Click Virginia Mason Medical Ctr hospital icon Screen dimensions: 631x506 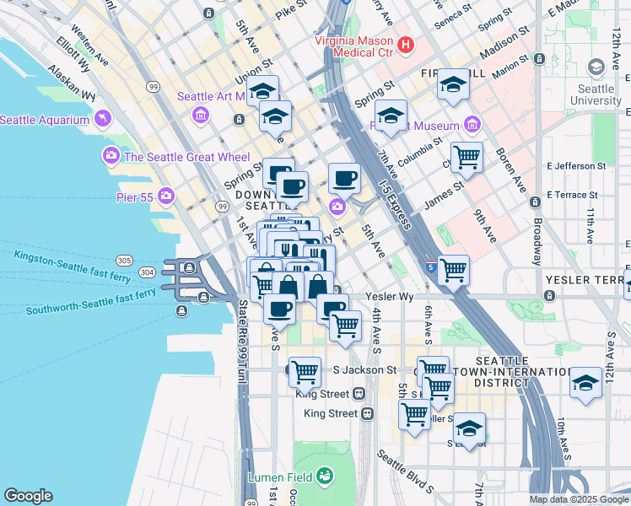pyautogui.click(x=406, y=45)
